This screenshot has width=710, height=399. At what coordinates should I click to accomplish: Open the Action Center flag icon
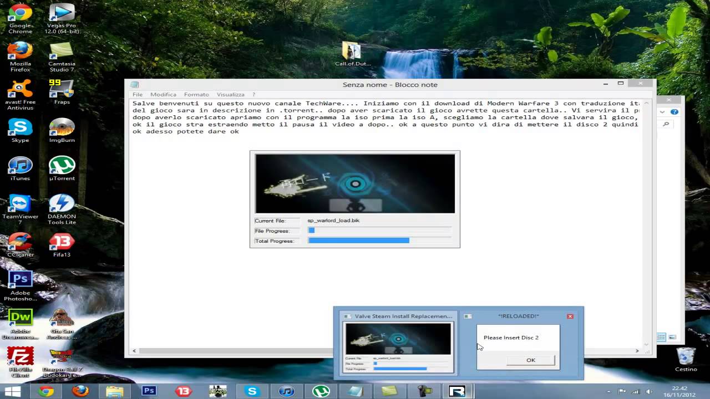coord(622,392)
